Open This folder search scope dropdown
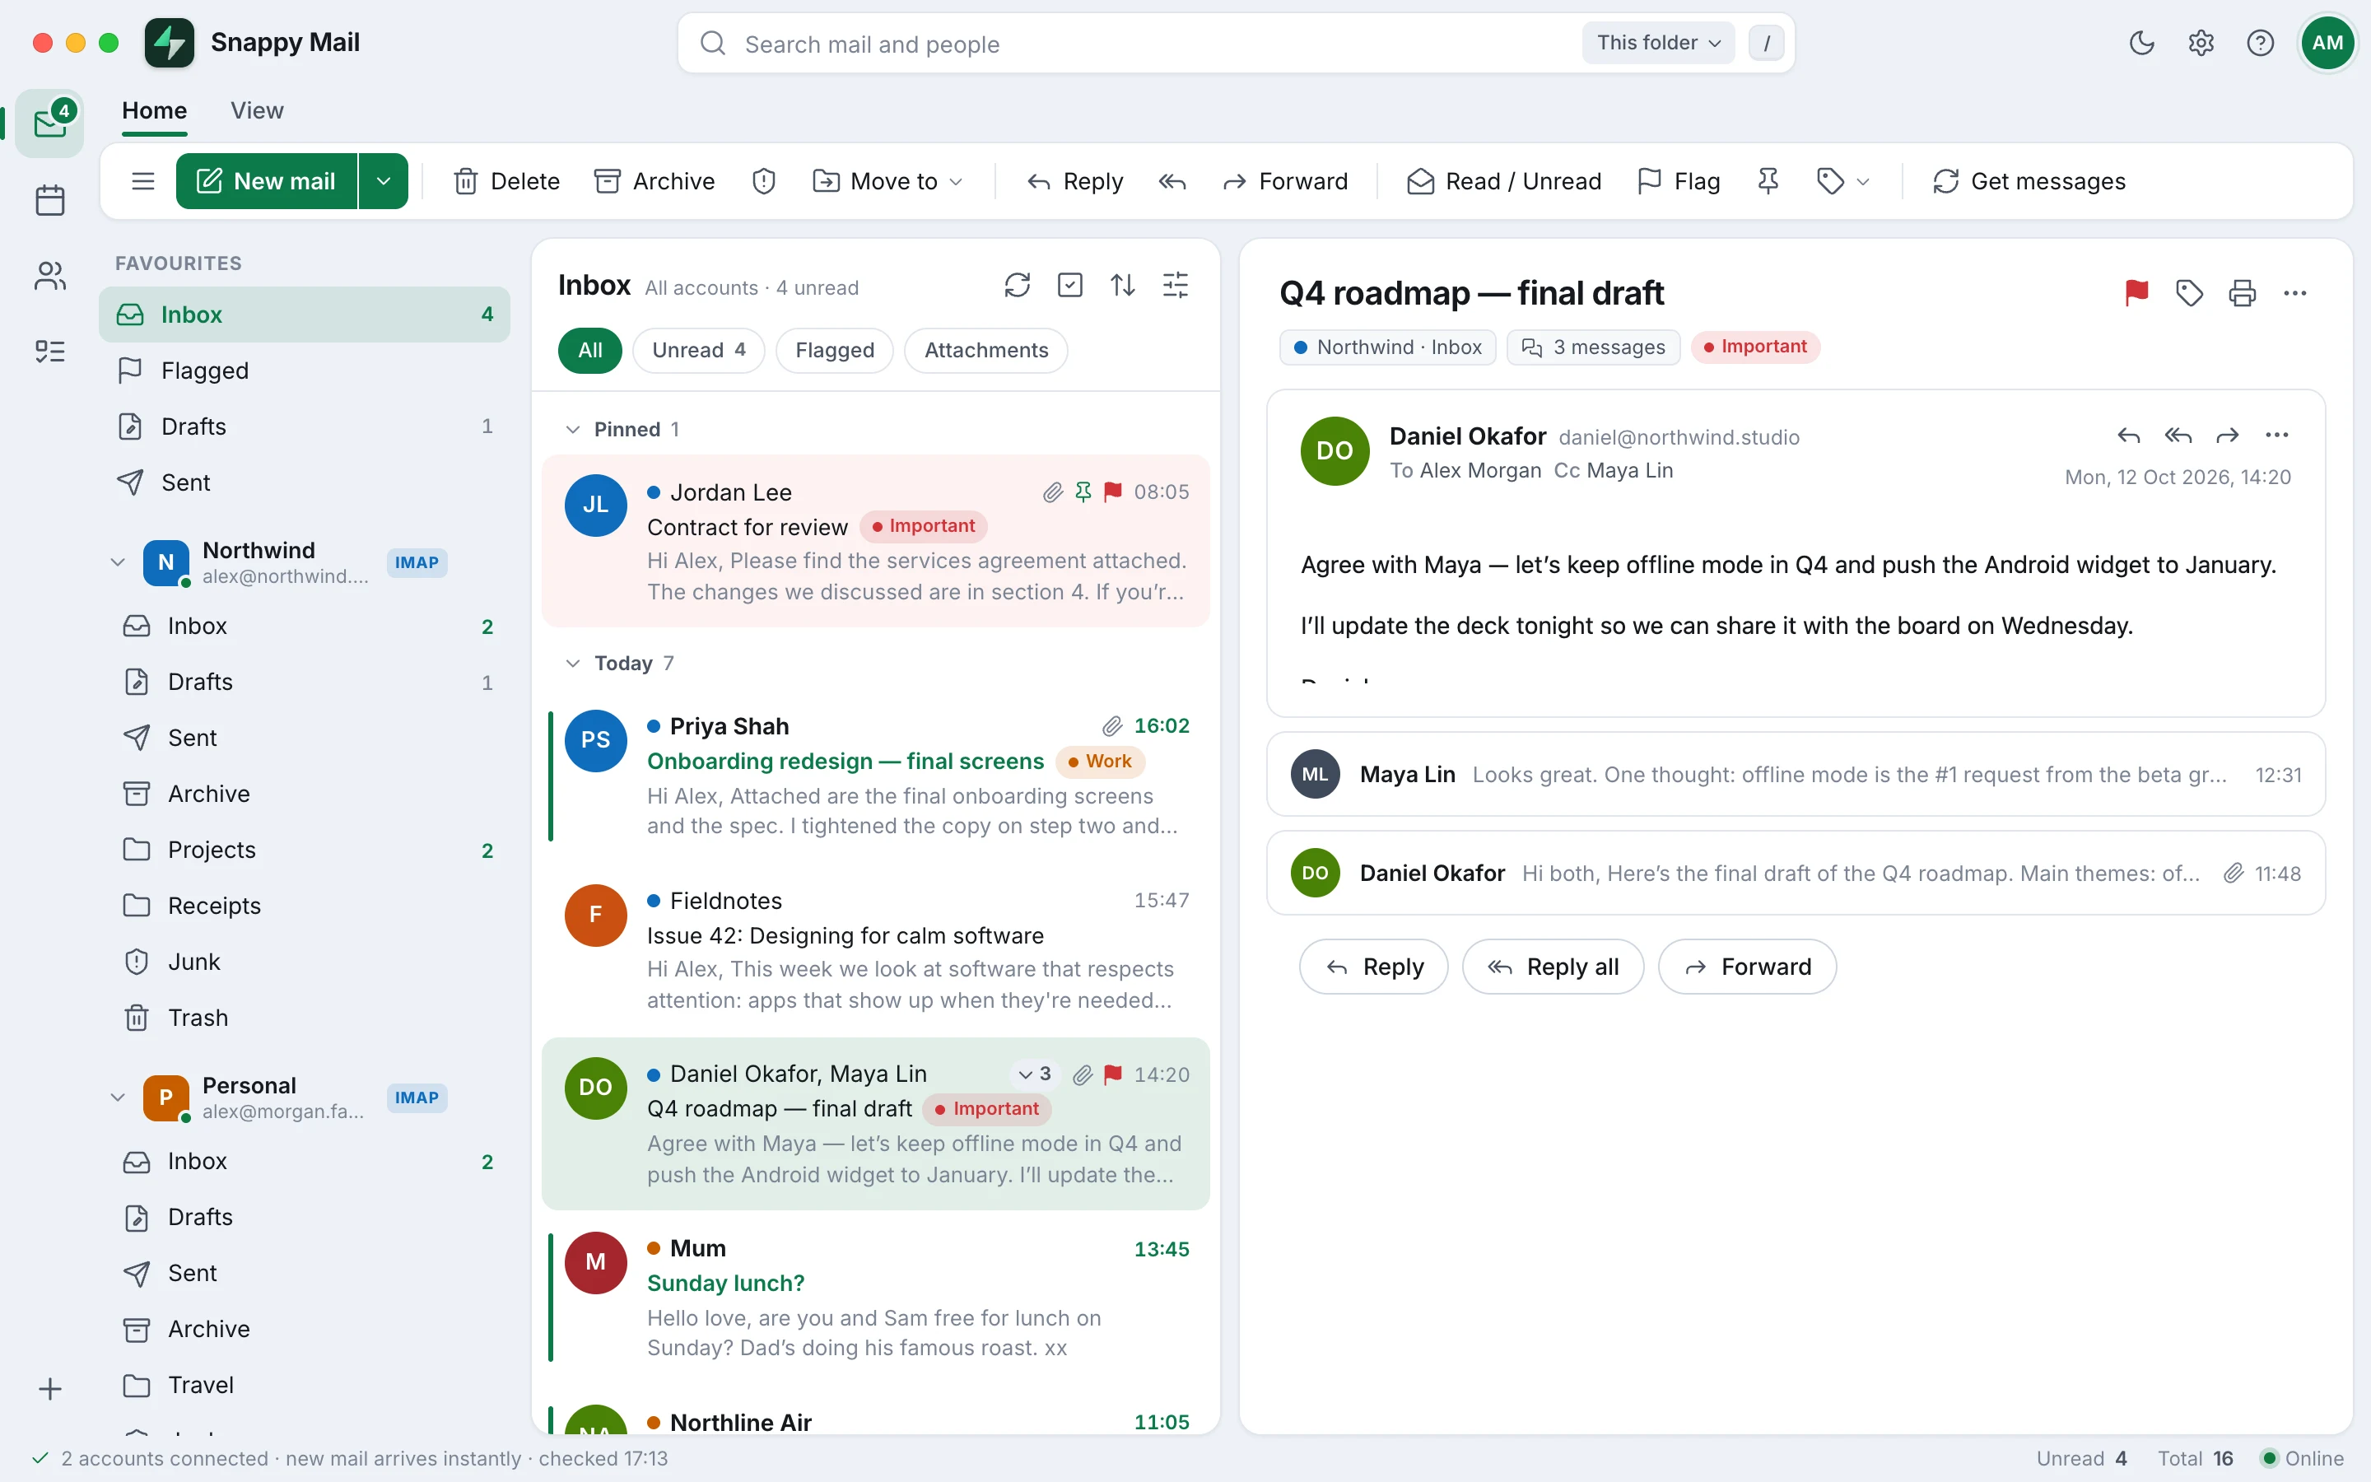This screenshot has width=2371, height=1482. pos(1658,43)
